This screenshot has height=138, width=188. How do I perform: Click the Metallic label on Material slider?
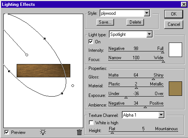pyautogui.click(x=157, y=84)
